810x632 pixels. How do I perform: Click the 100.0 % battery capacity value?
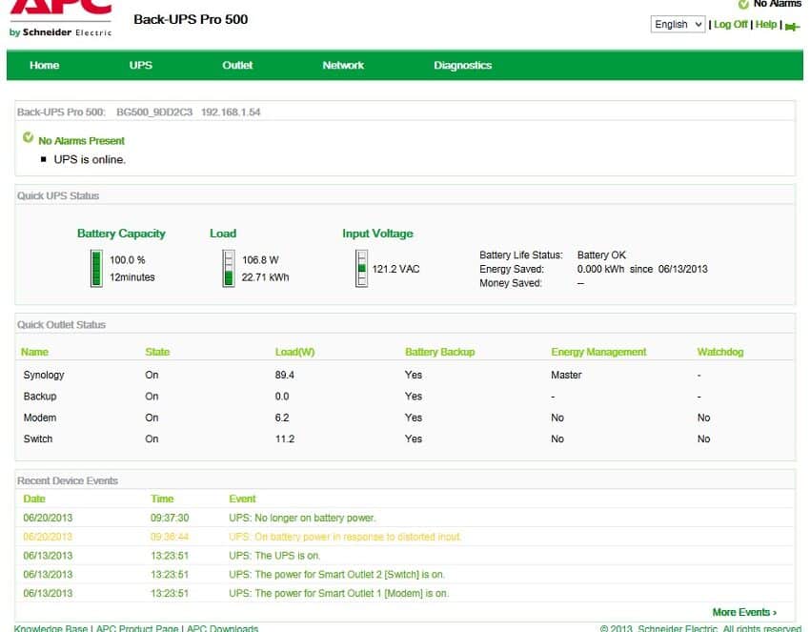point(127,260)
